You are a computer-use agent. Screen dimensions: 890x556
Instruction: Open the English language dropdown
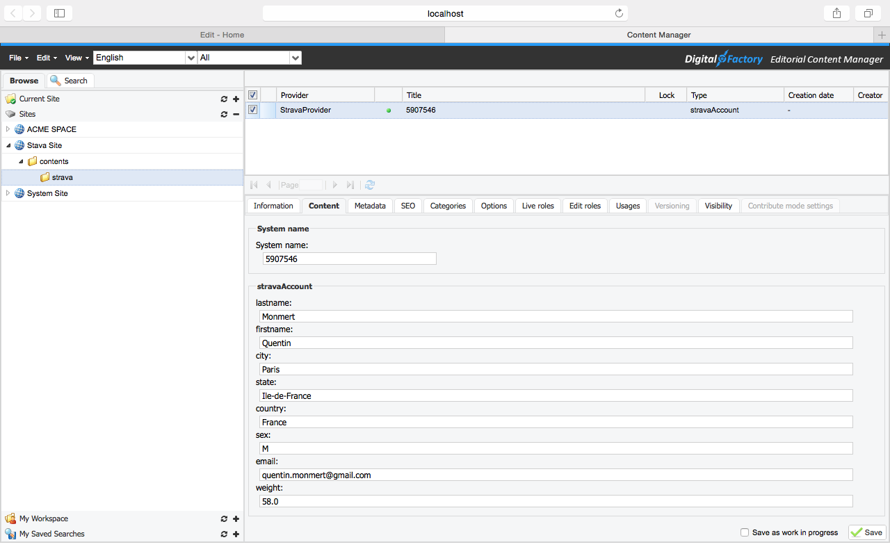191,58
